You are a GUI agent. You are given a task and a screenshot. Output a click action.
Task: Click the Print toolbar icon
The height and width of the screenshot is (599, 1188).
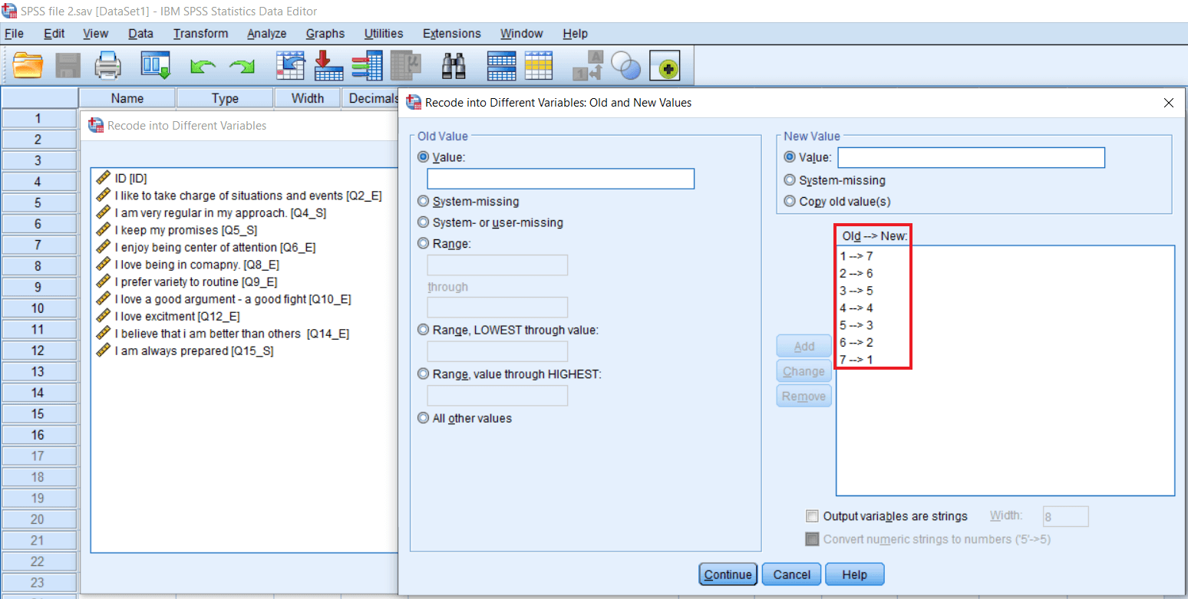tap(107, 66)
